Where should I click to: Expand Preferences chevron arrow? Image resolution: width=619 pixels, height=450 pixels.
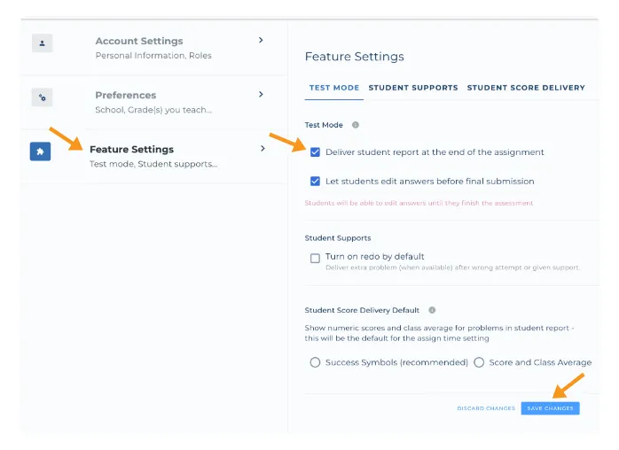click(261, 95)
